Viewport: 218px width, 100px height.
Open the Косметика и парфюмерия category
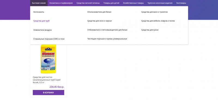click(61, 3)
